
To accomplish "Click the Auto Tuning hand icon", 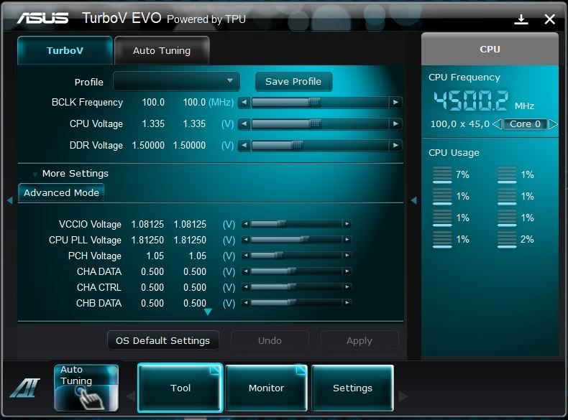I will tap(86, 388).
